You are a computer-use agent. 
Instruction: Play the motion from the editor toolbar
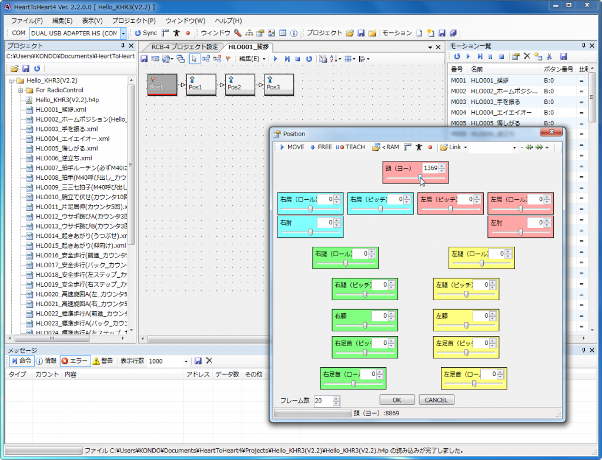(275, 59)
